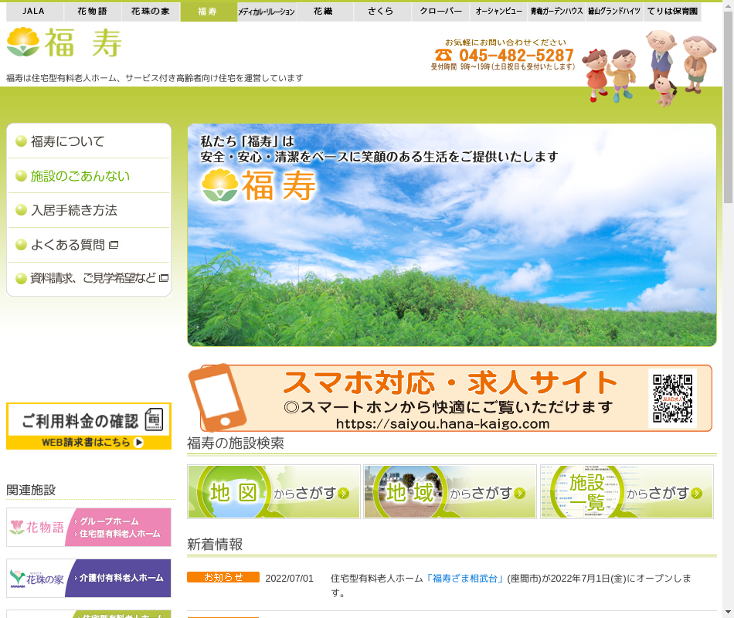Open 花珠の家 介護付有料老人ホーム banner

pos(89,578)
